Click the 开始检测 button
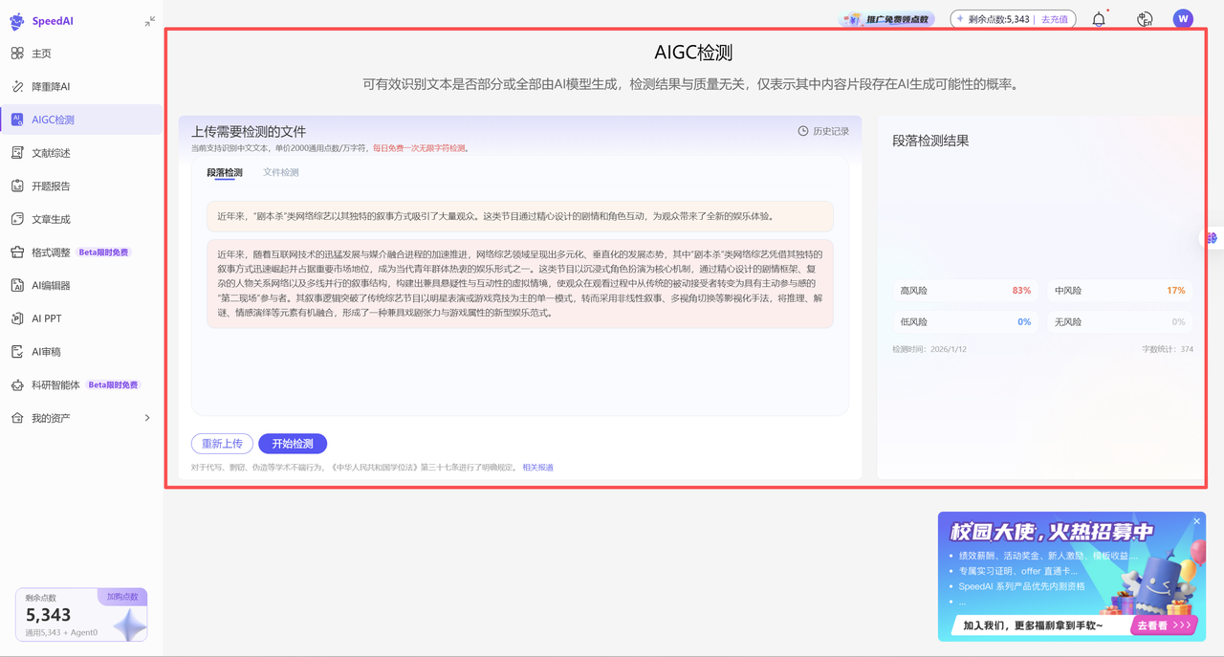 pyautogui.click(x=293, y=444)
